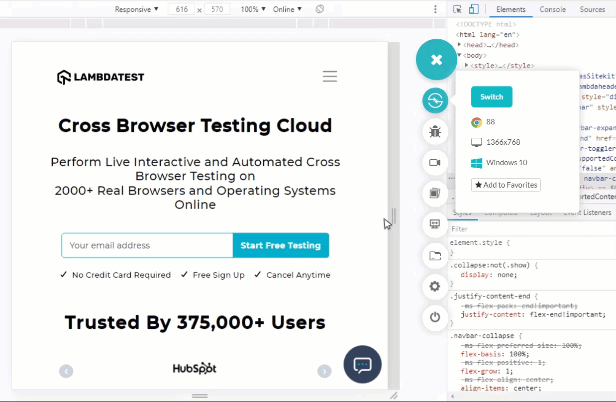Open the bug reporting tool icon
616x402 pixels.
pos(435,131)
